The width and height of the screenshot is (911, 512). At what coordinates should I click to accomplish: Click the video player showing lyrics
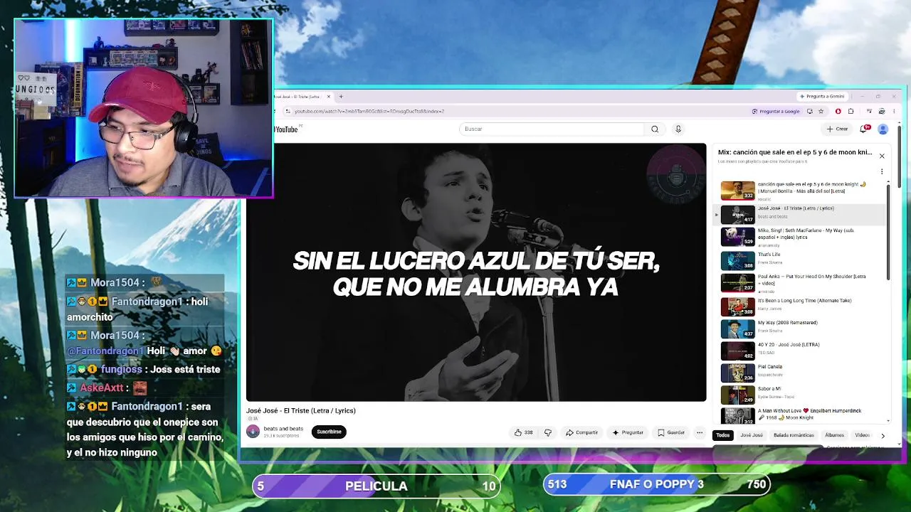click(476, 272)
